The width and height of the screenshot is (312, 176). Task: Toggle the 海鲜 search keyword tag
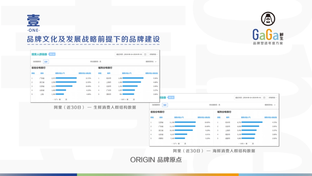tap(165, 105)
